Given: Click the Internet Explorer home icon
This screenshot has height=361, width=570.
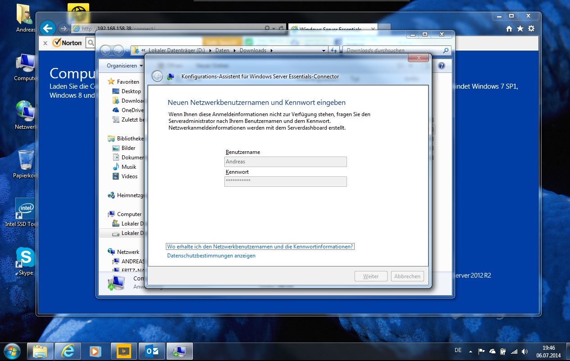Looking at the screenshot, I should (509, 29).
